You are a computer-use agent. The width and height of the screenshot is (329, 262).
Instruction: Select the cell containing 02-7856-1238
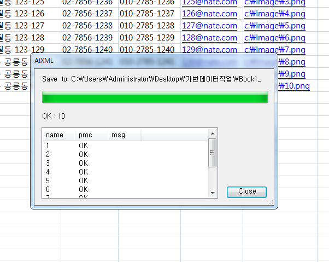coord(87,25)
